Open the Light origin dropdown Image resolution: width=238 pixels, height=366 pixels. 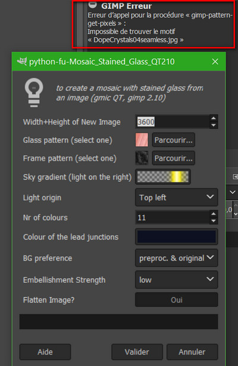tap(177, 197)
